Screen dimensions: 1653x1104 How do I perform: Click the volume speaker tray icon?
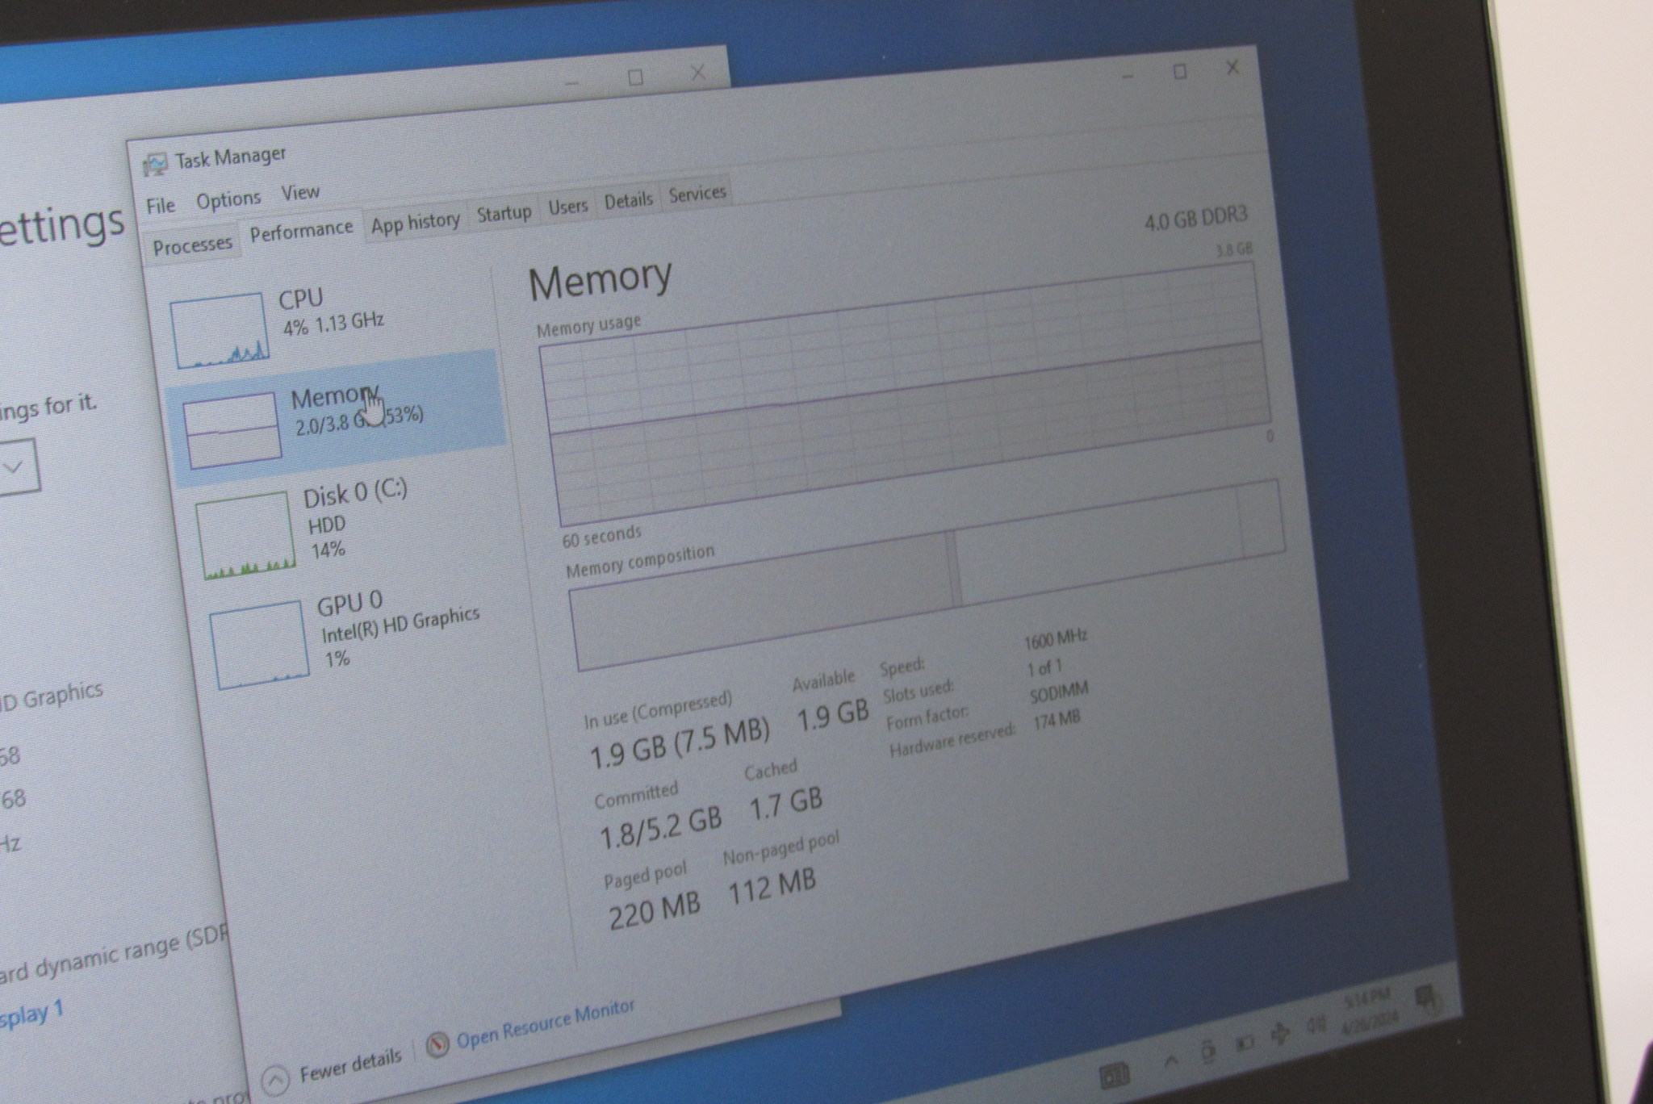point(1316,1026)
